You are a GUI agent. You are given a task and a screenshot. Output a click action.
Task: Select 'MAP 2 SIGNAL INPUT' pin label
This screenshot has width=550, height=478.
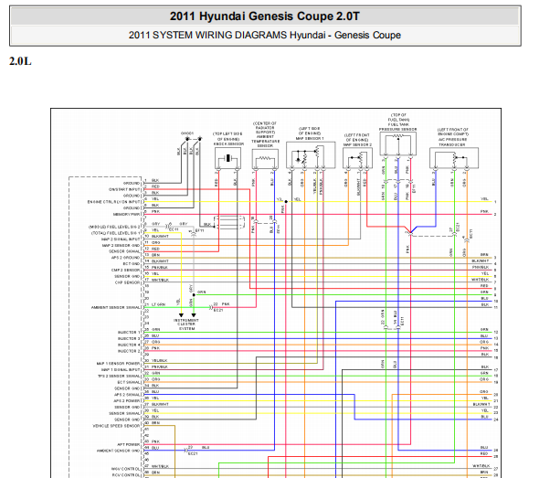[x=121, y=239]
